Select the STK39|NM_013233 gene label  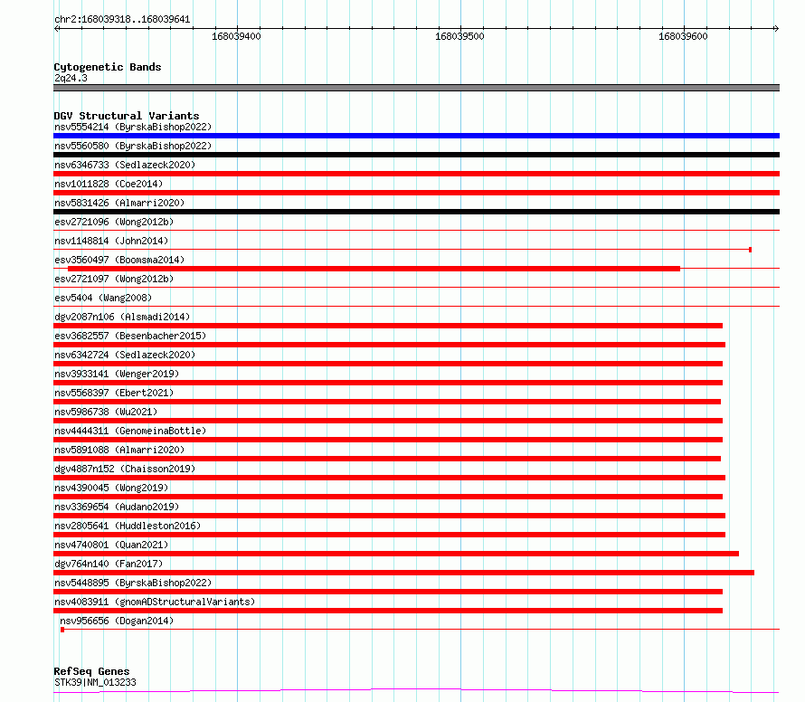[96, 682]
